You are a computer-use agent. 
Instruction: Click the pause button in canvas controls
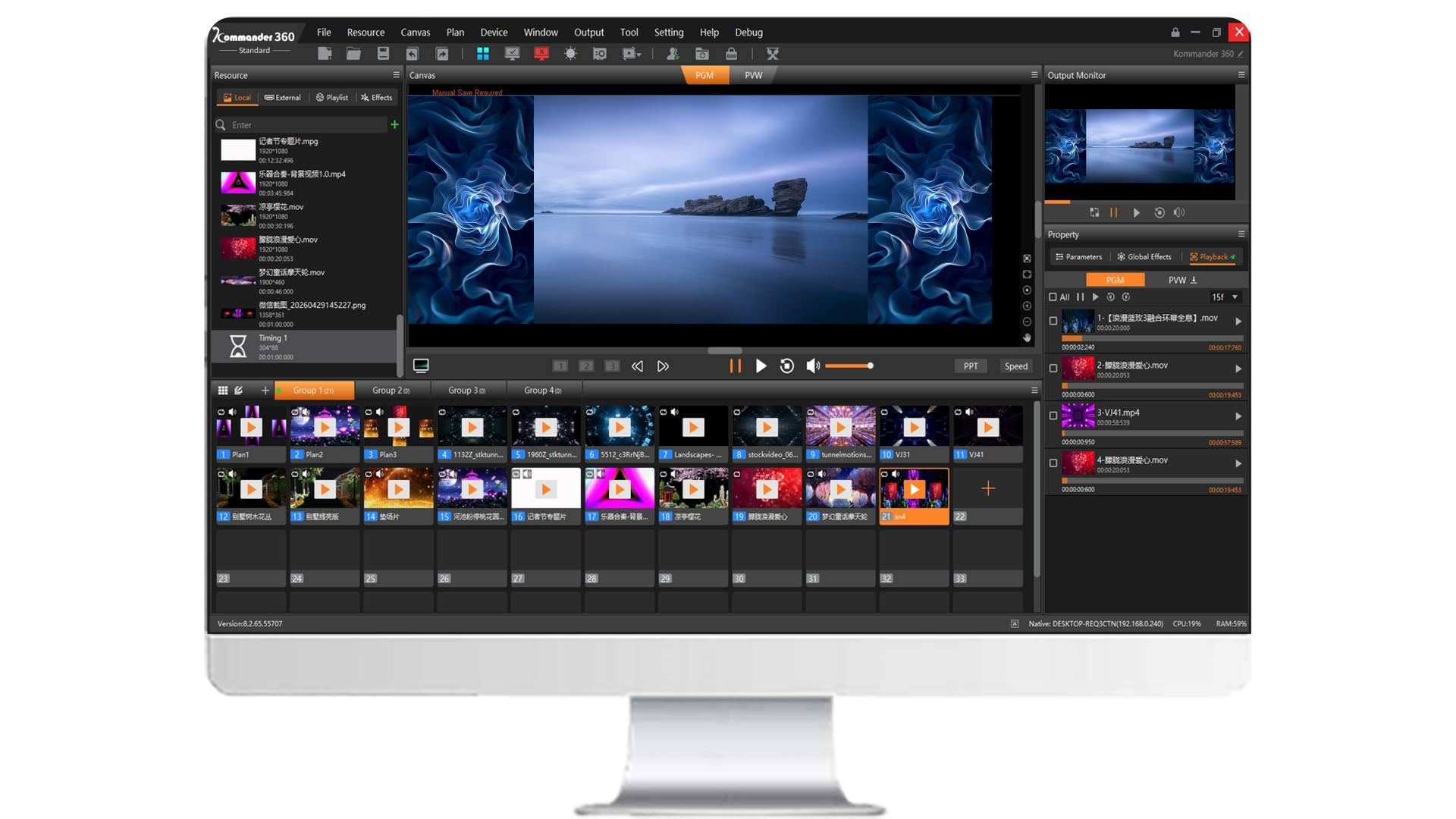(x=735, y=366)
